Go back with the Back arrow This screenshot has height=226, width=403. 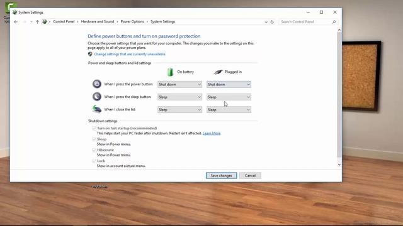[x=16, y=22]
